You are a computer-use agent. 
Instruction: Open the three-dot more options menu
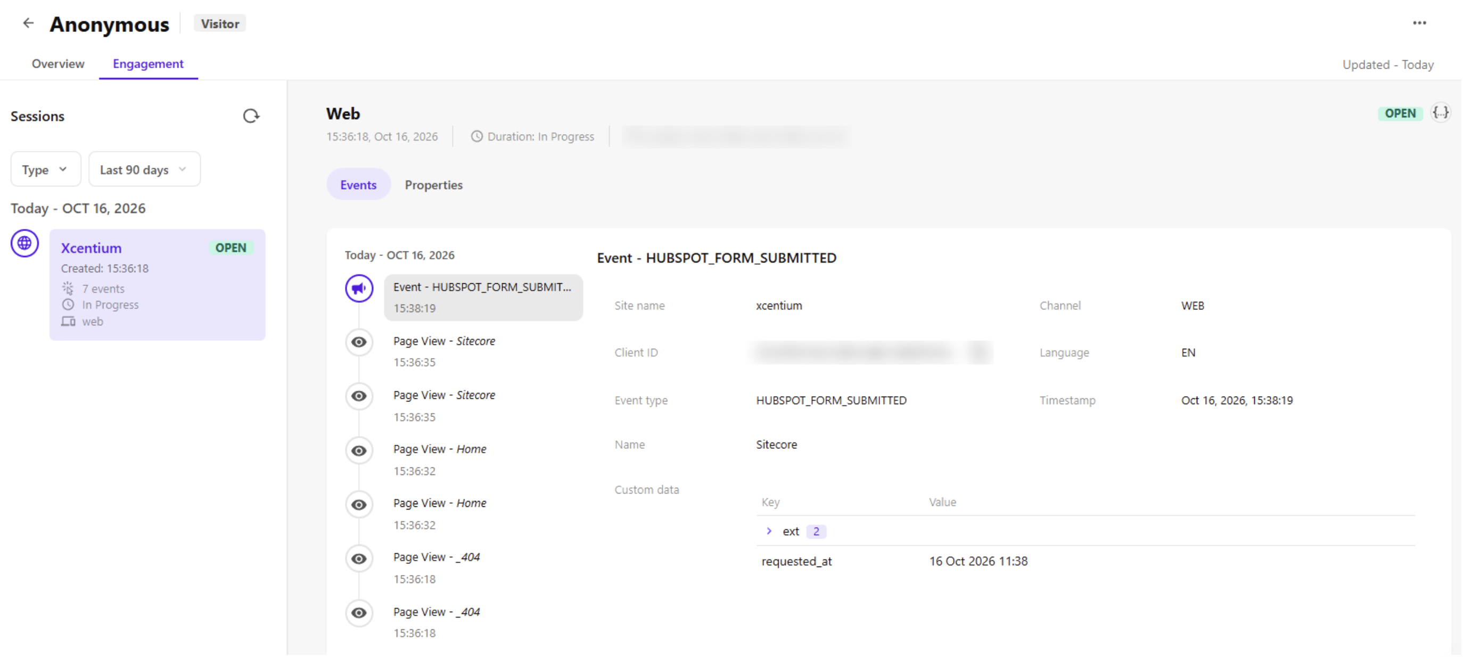click(1419, 23)
